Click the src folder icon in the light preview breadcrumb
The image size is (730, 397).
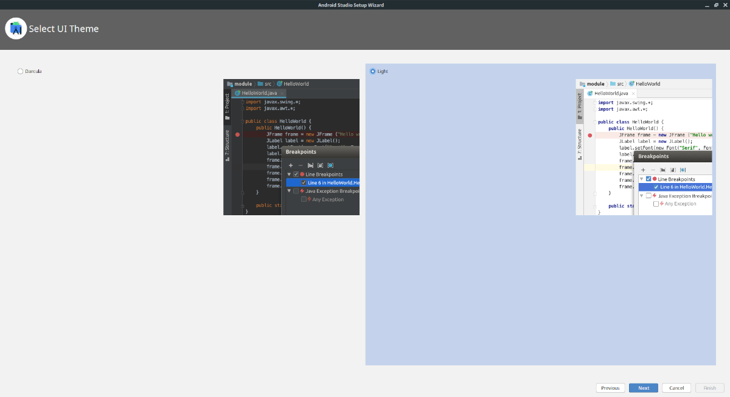tap(613, 83)
